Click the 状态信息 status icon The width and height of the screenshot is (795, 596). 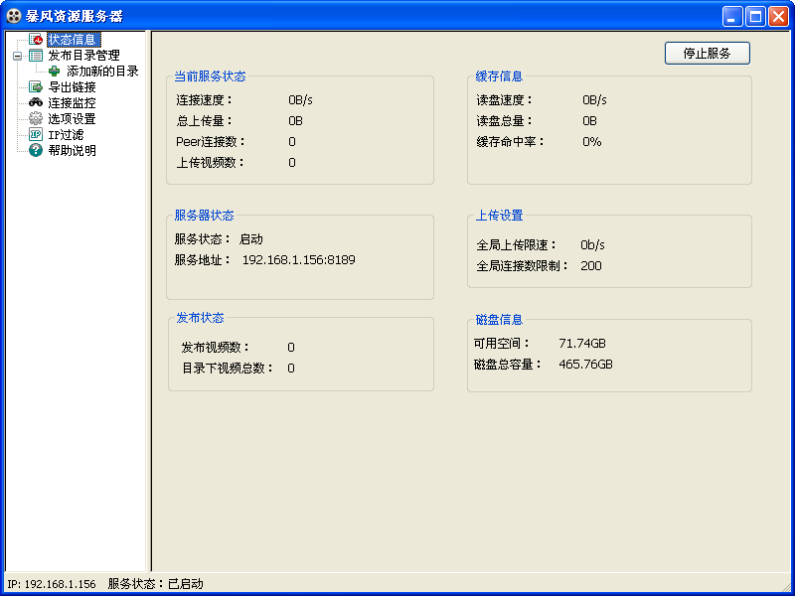36,40
